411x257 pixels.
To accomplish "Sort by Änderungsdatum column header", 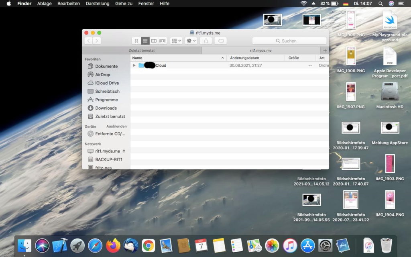I will [x=256, y=58].
